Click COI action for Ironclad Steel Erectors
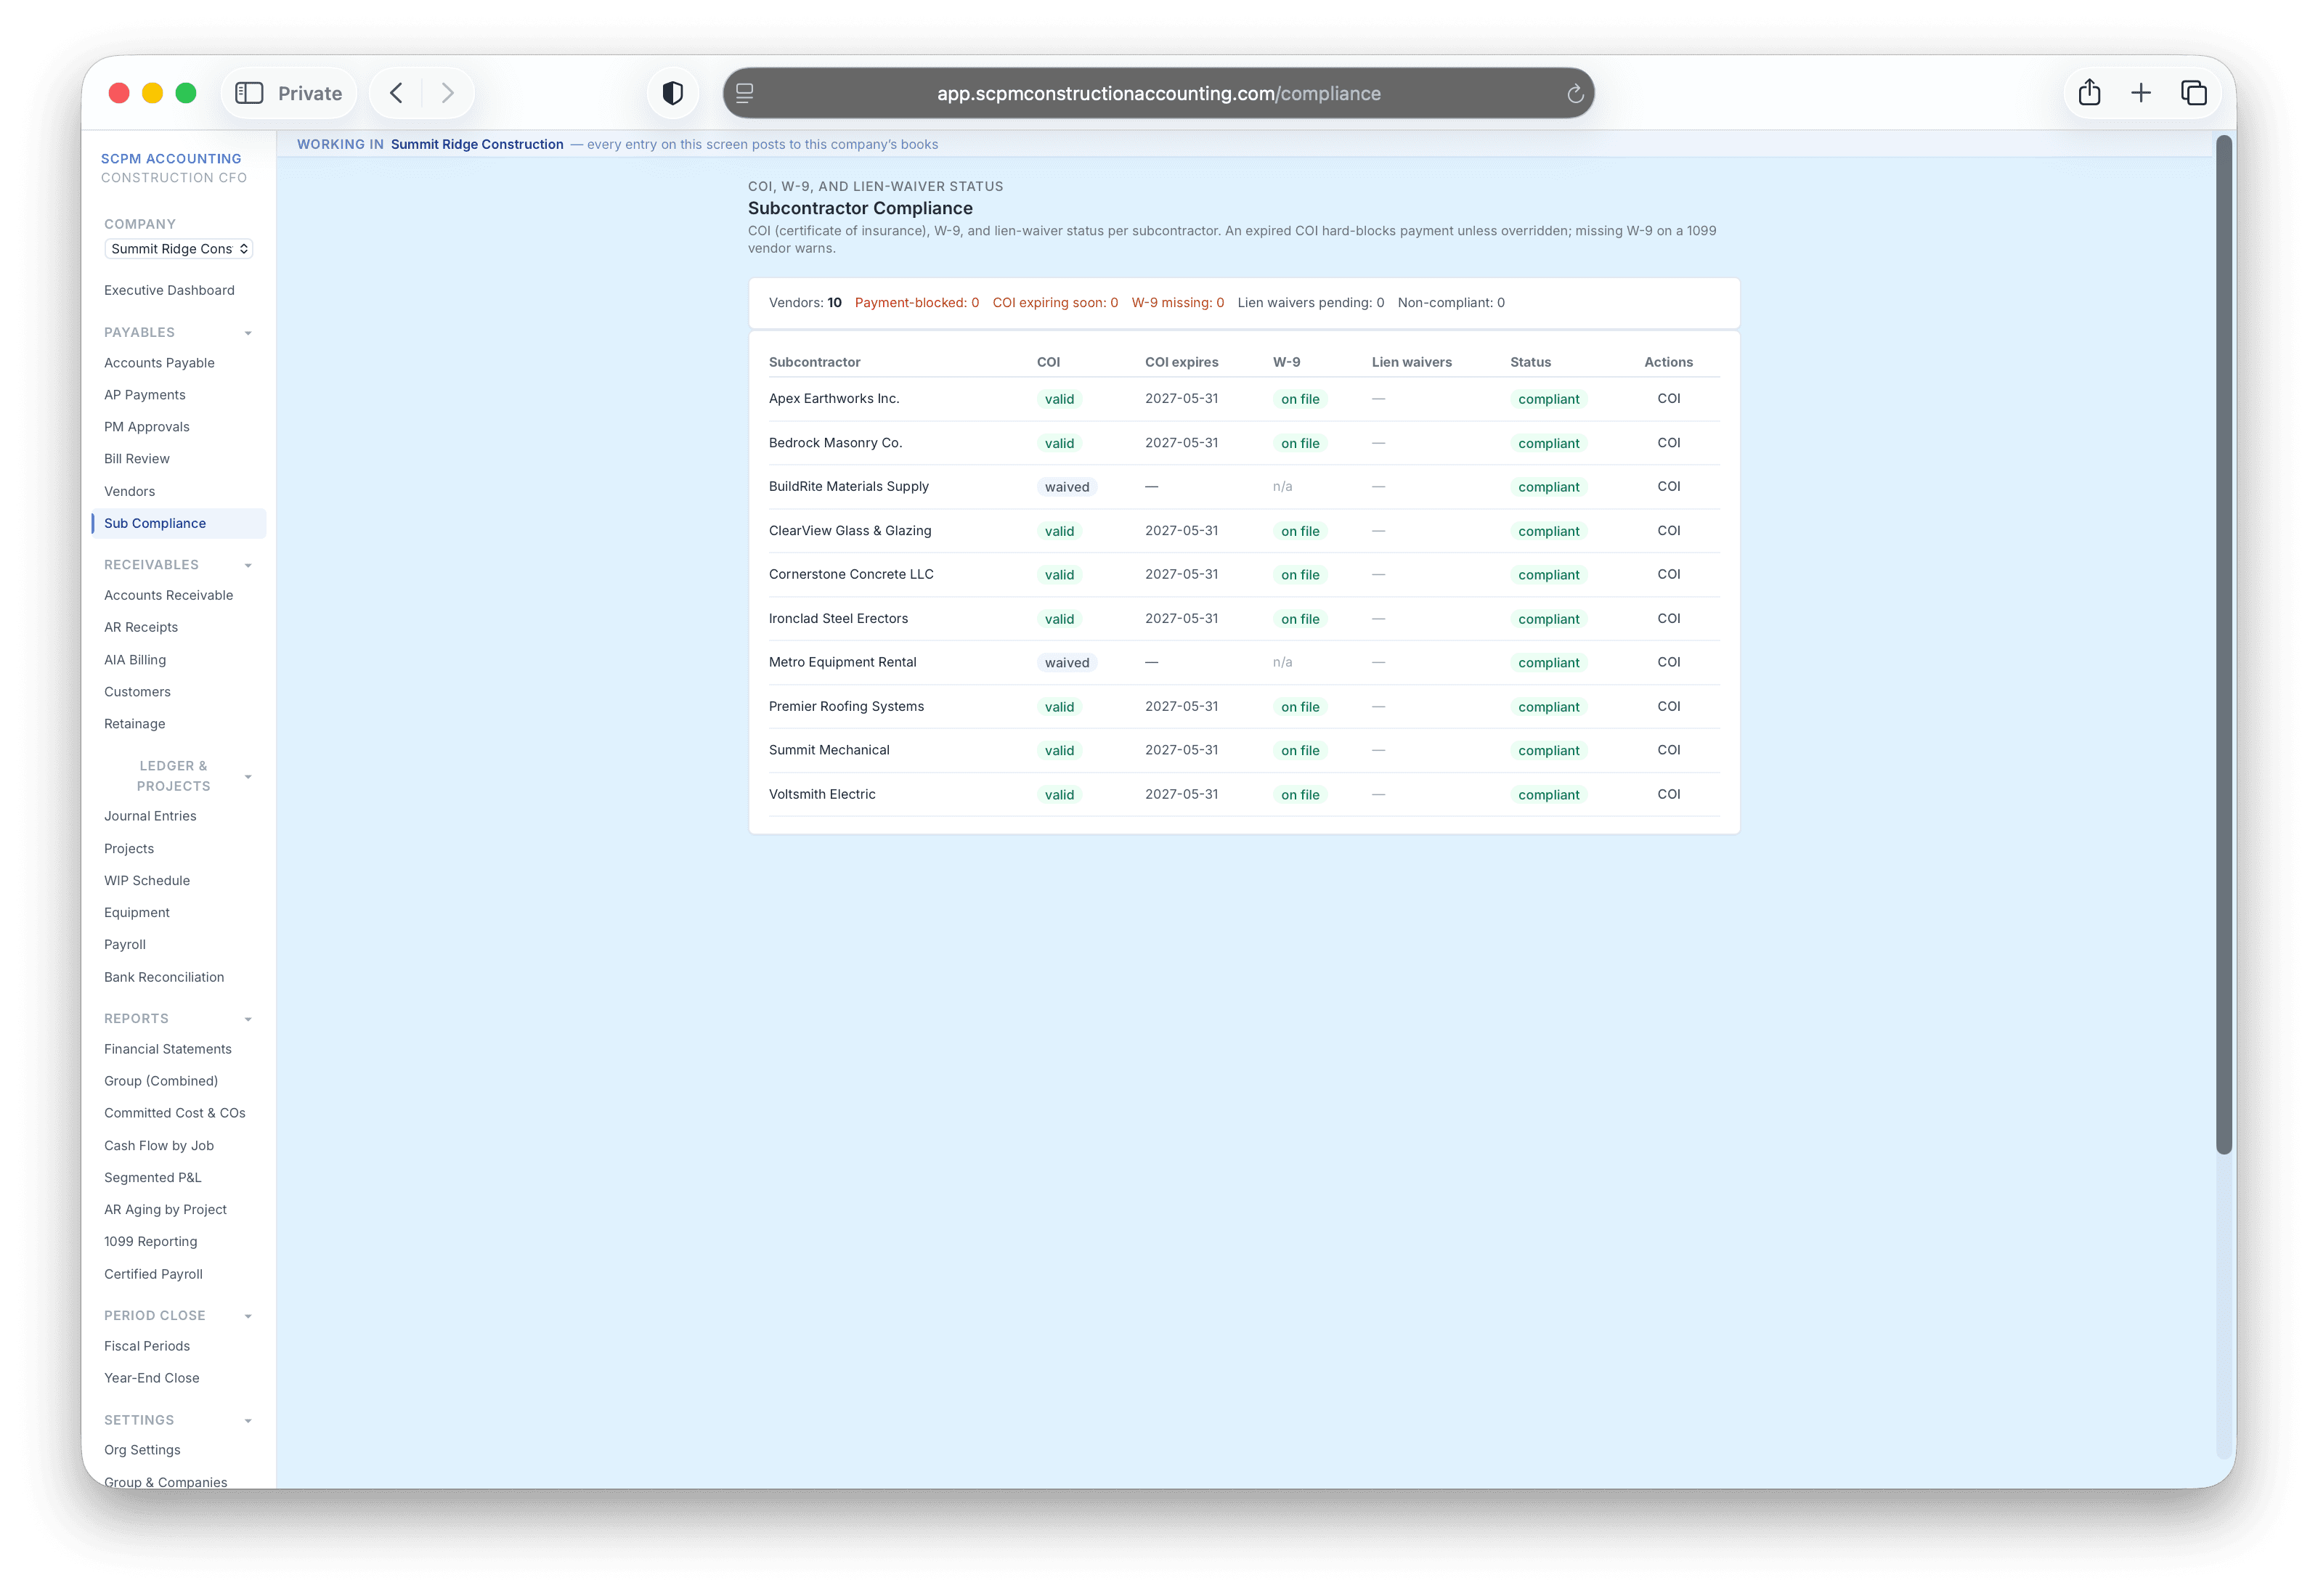 (1669, 619)
